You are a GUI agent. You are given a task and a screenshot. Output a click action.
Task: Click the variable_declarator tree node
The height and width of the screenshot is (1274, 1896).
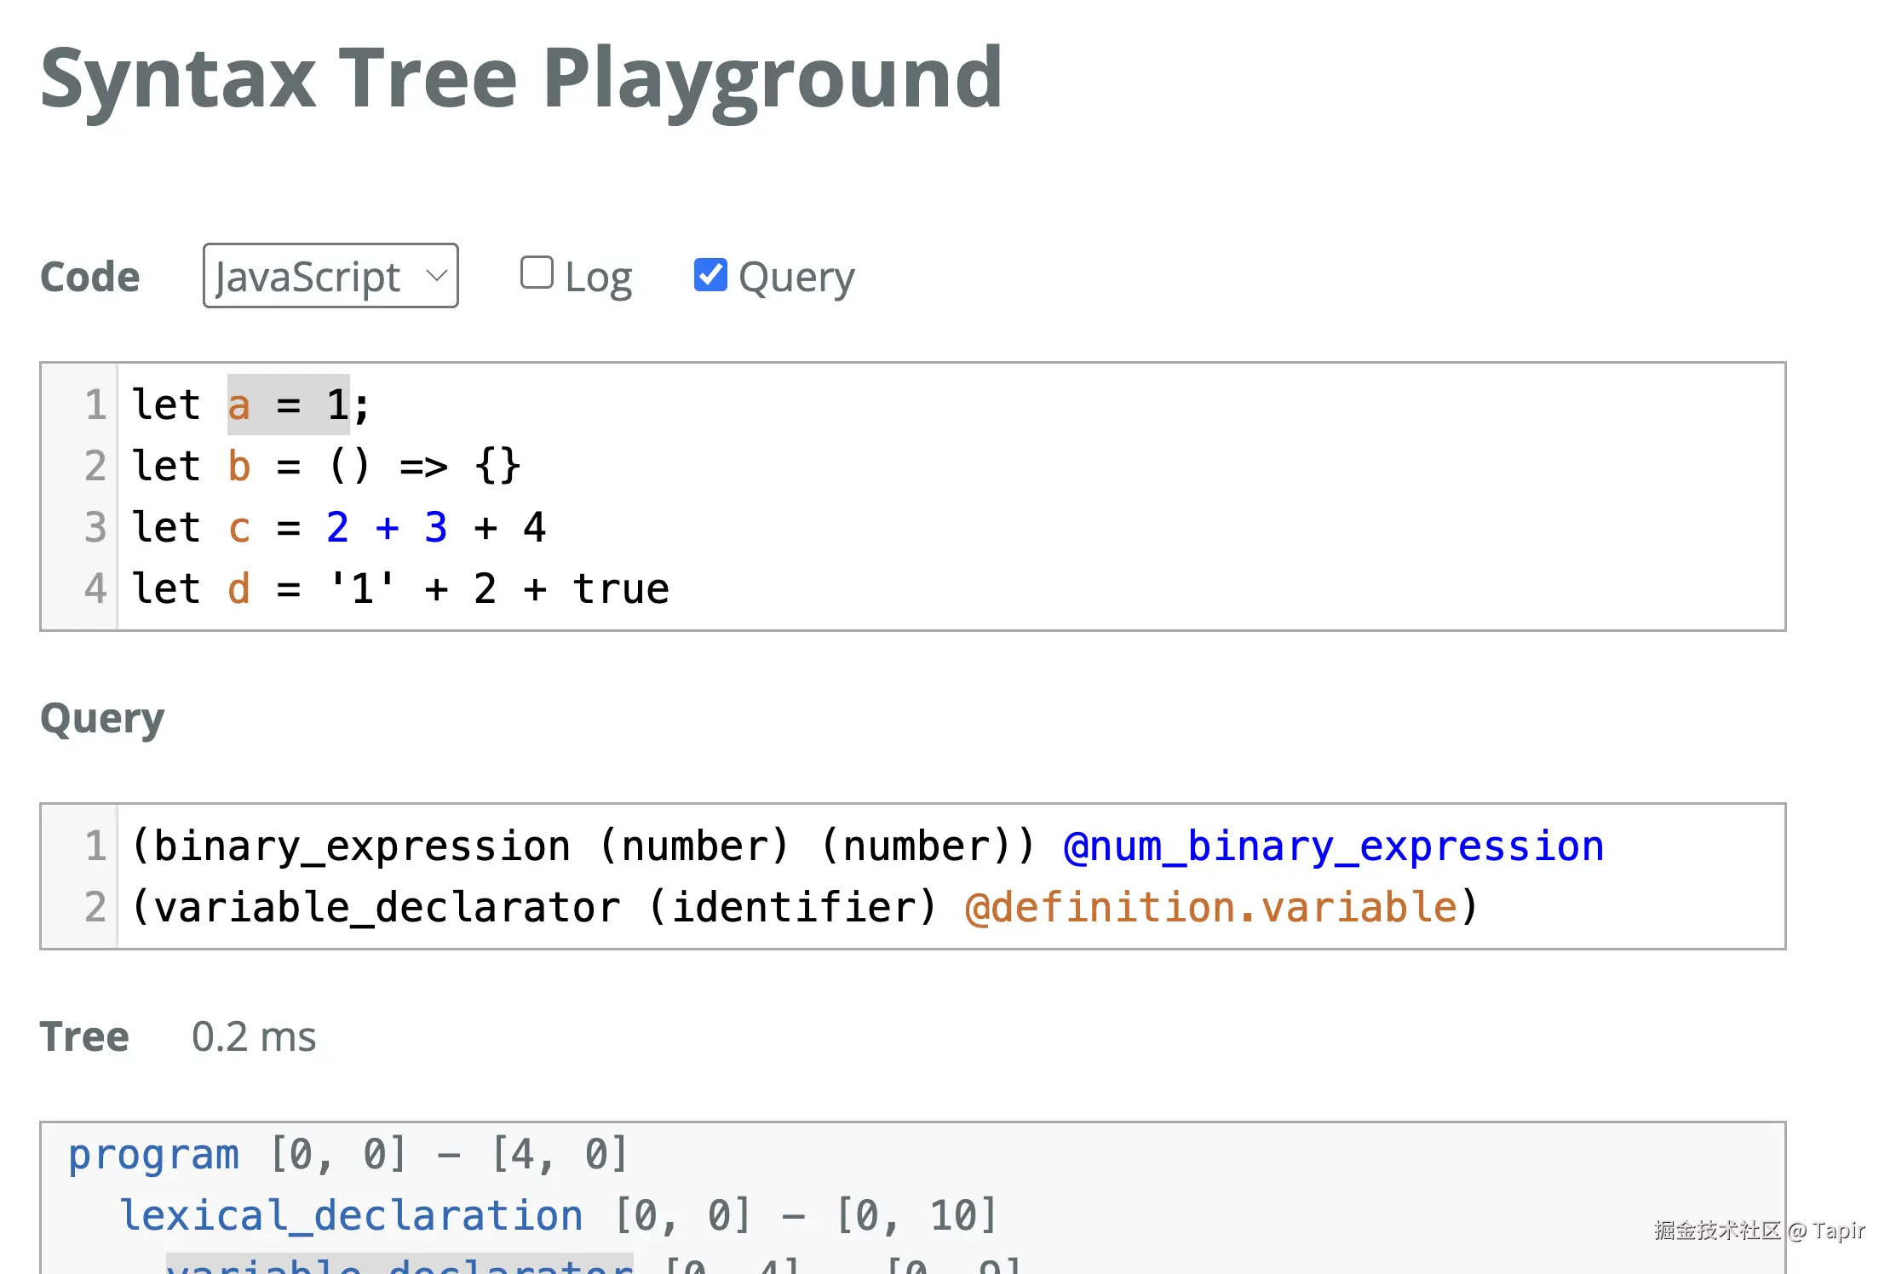point(399,1265)
